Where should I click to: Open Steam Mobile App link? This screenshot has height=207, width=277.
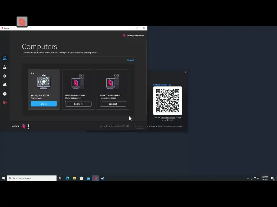168,118
